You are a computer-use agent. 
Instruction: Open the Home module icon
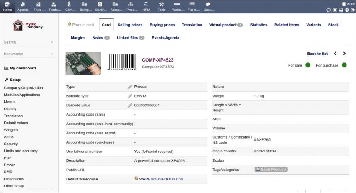[x=8, y=6]
